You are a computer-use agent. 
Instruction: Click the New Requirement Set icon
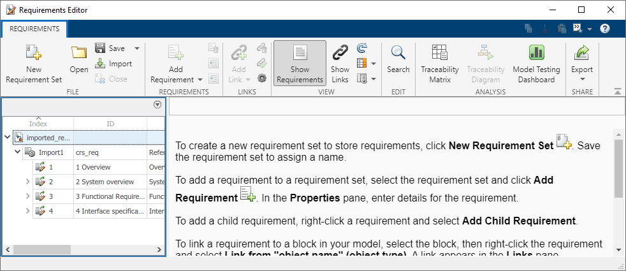point(34,53)
